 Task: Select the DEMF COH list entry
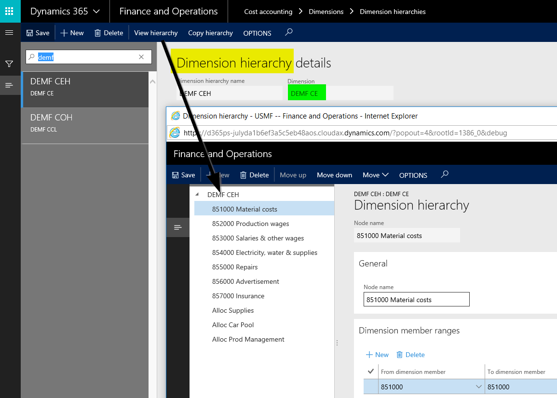point(85,123)
